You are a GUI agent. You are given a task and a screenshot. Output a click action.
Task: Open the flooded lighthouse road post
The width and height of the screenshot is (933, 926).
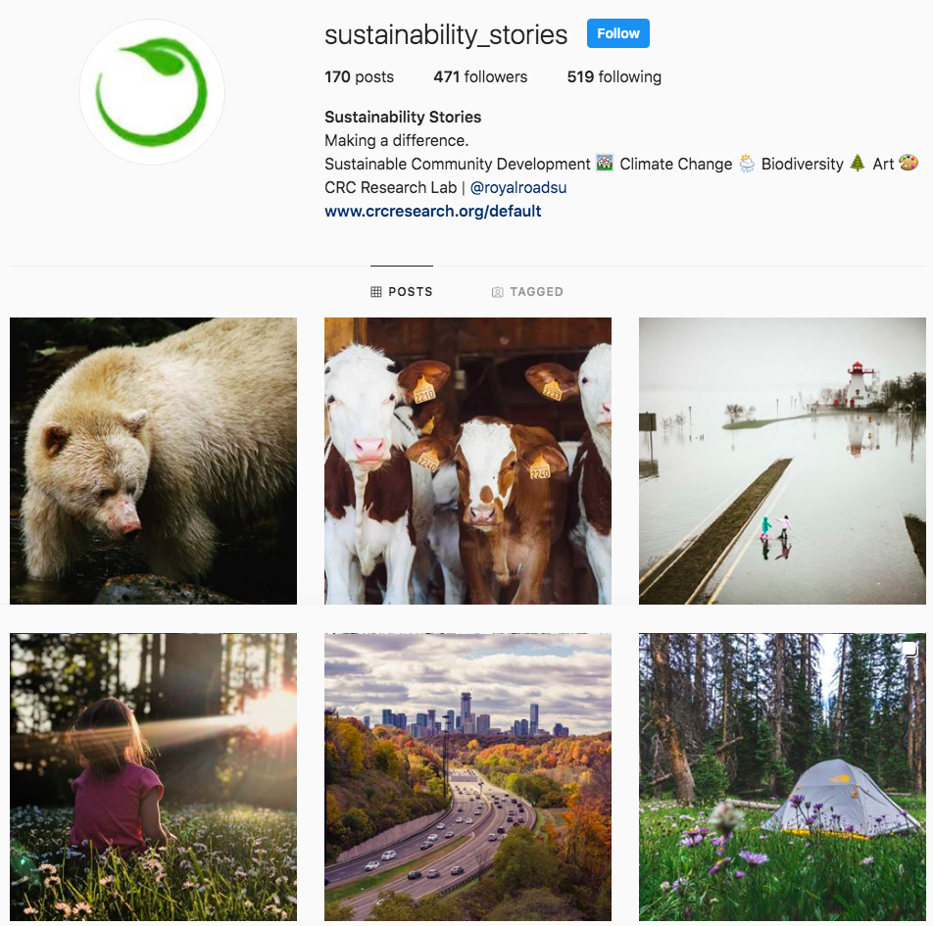click(782, 461)
